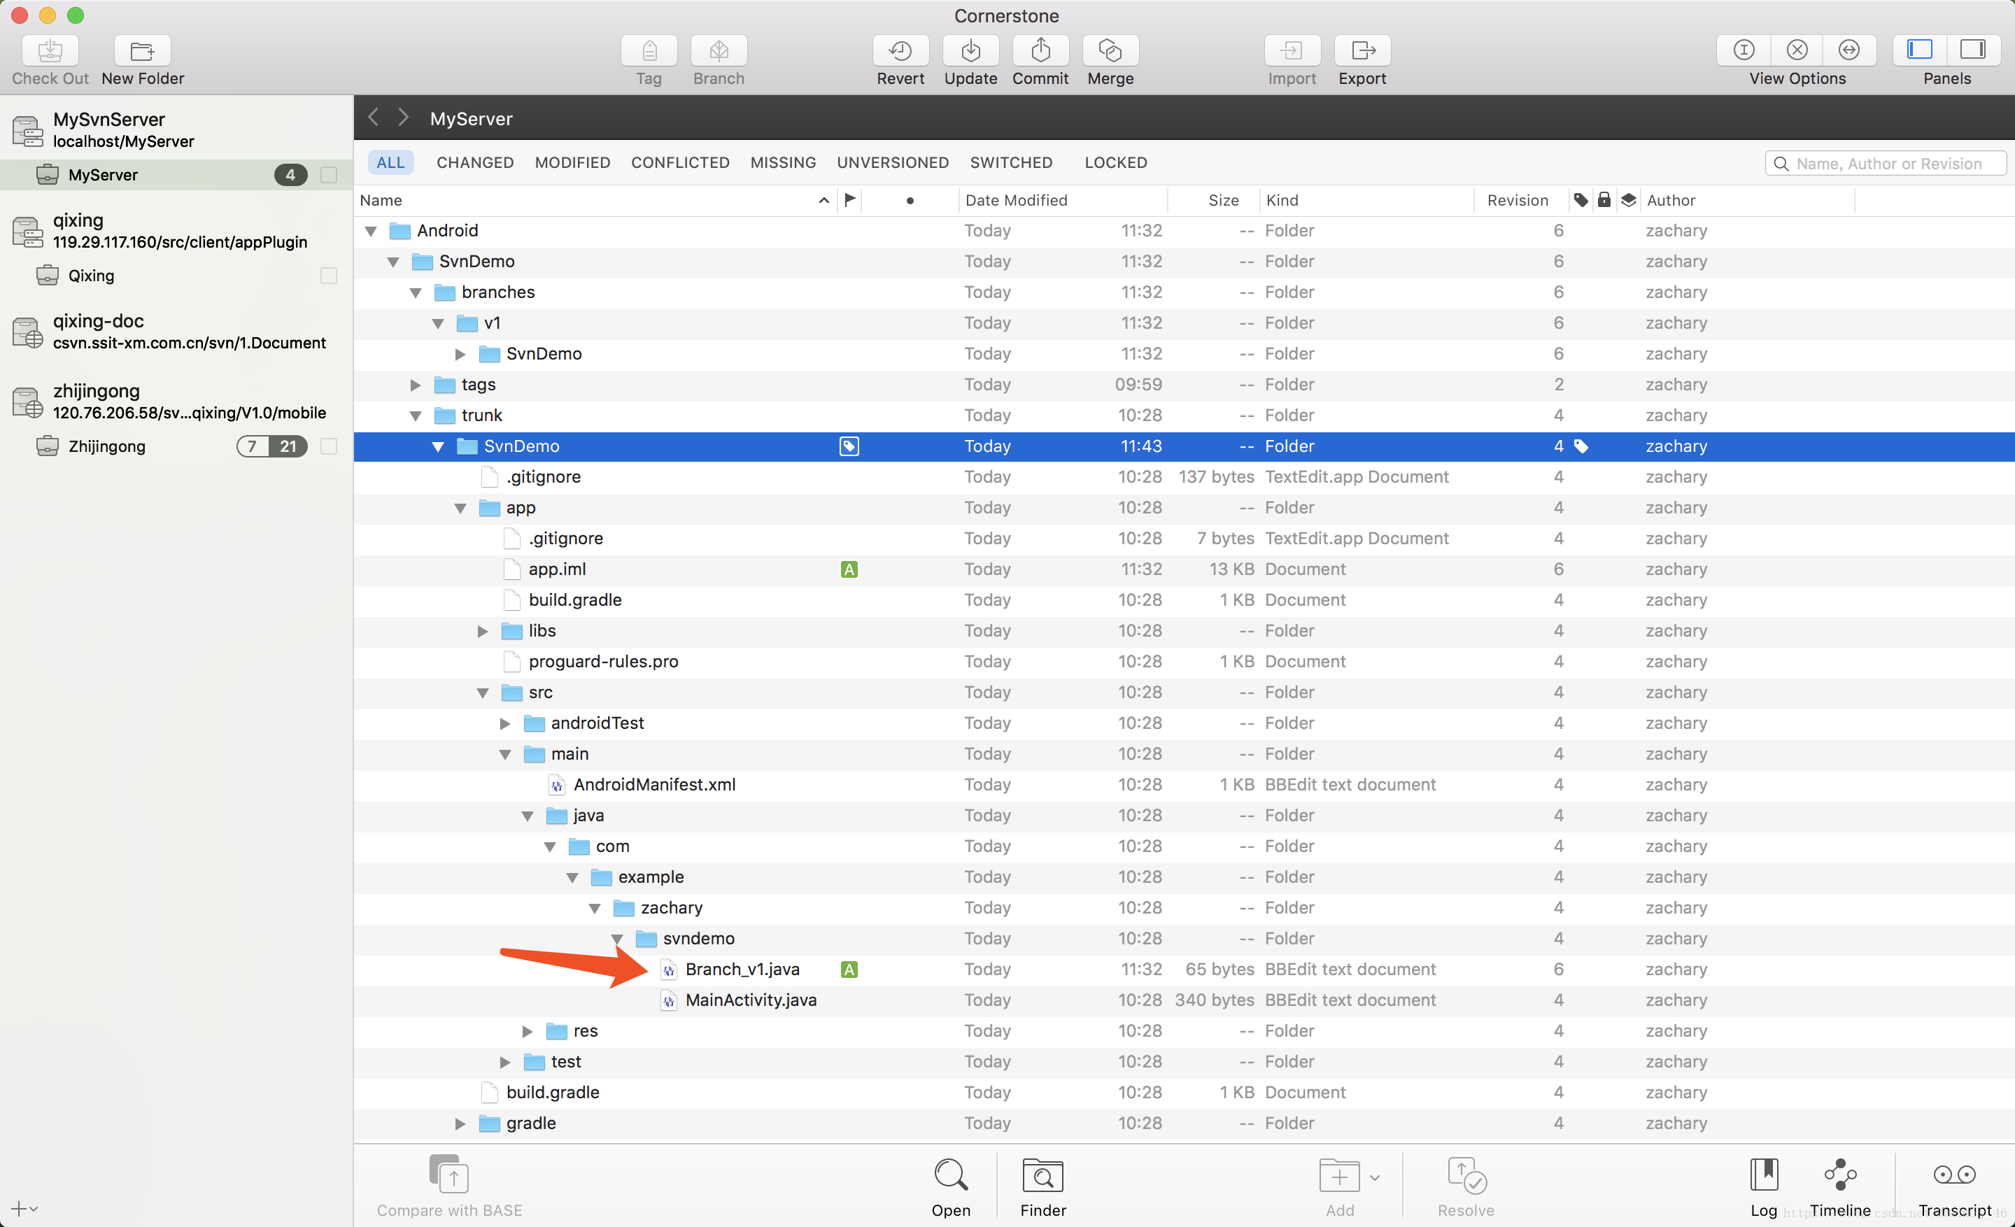Click the MySvnServer repository icon

(x=27, y=130)
